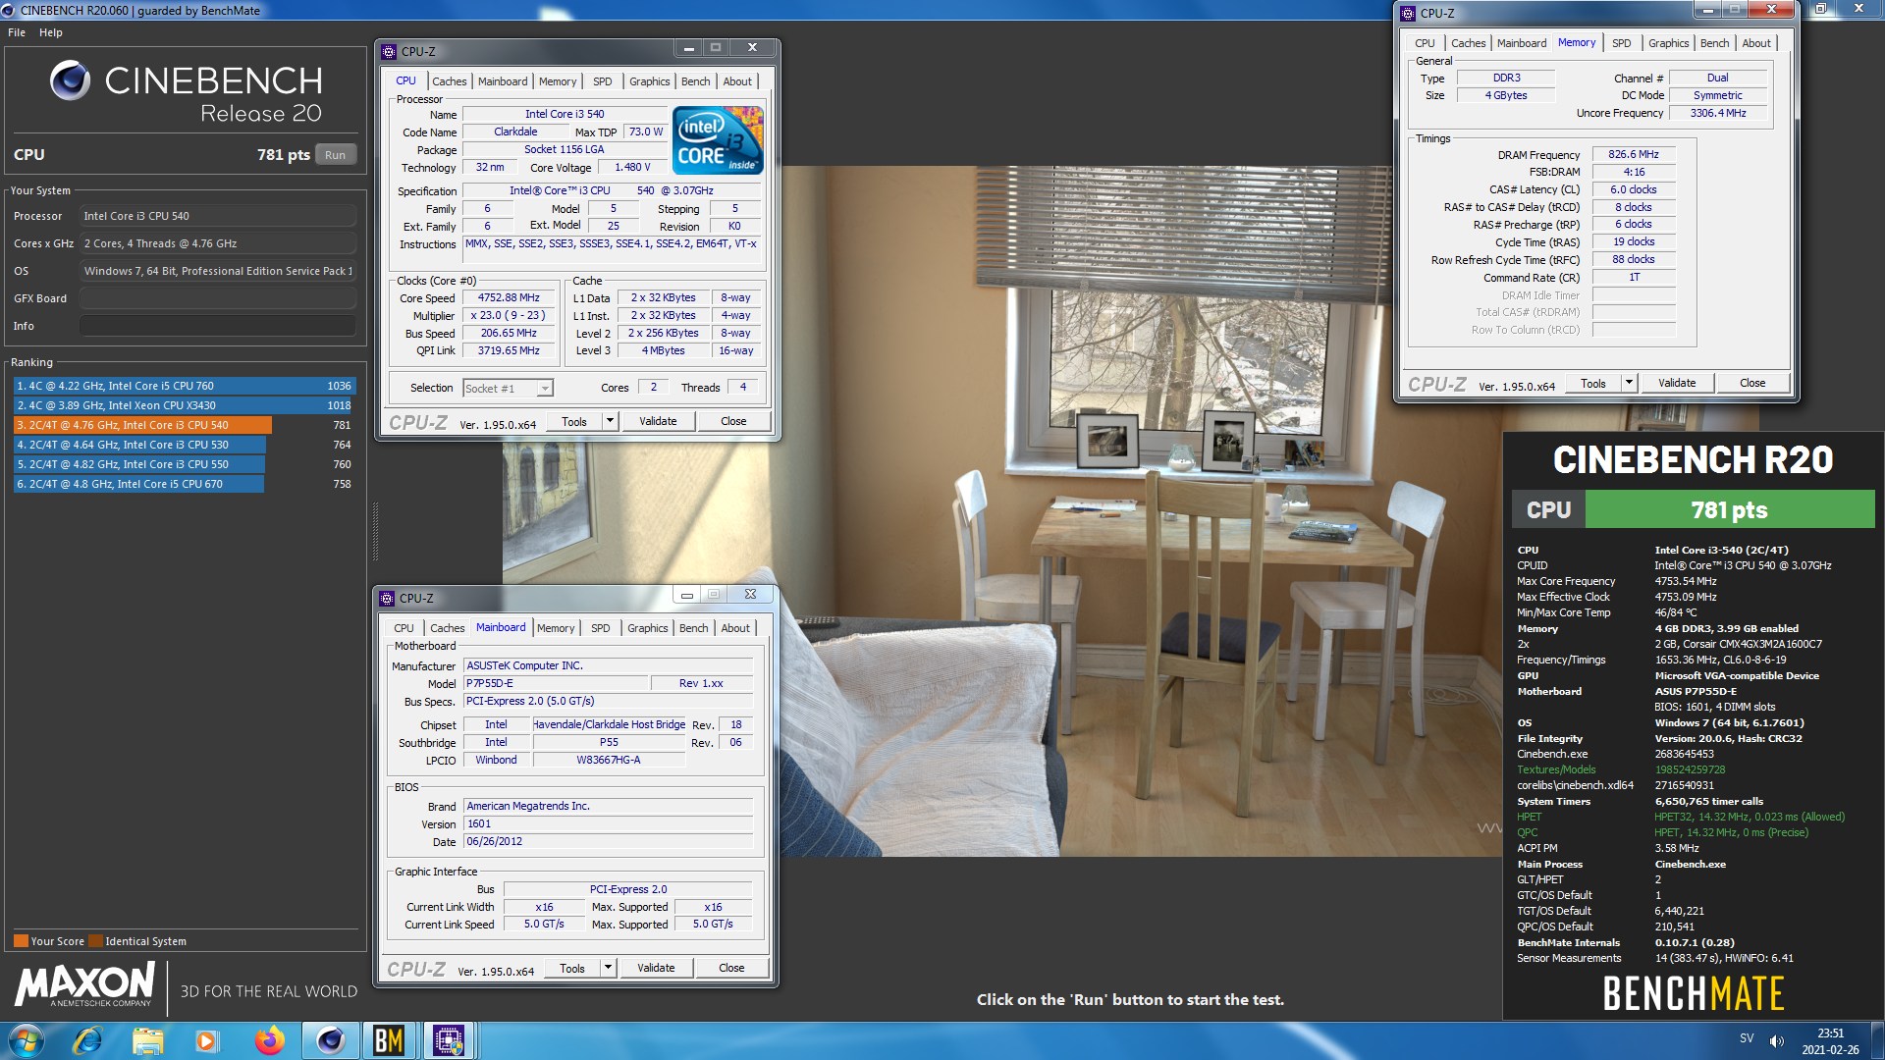This screenshot has width=1885, height=1060.
Task: Open SPD tab in Memory CPU-Z window
Action: (x=1621, y=43)
